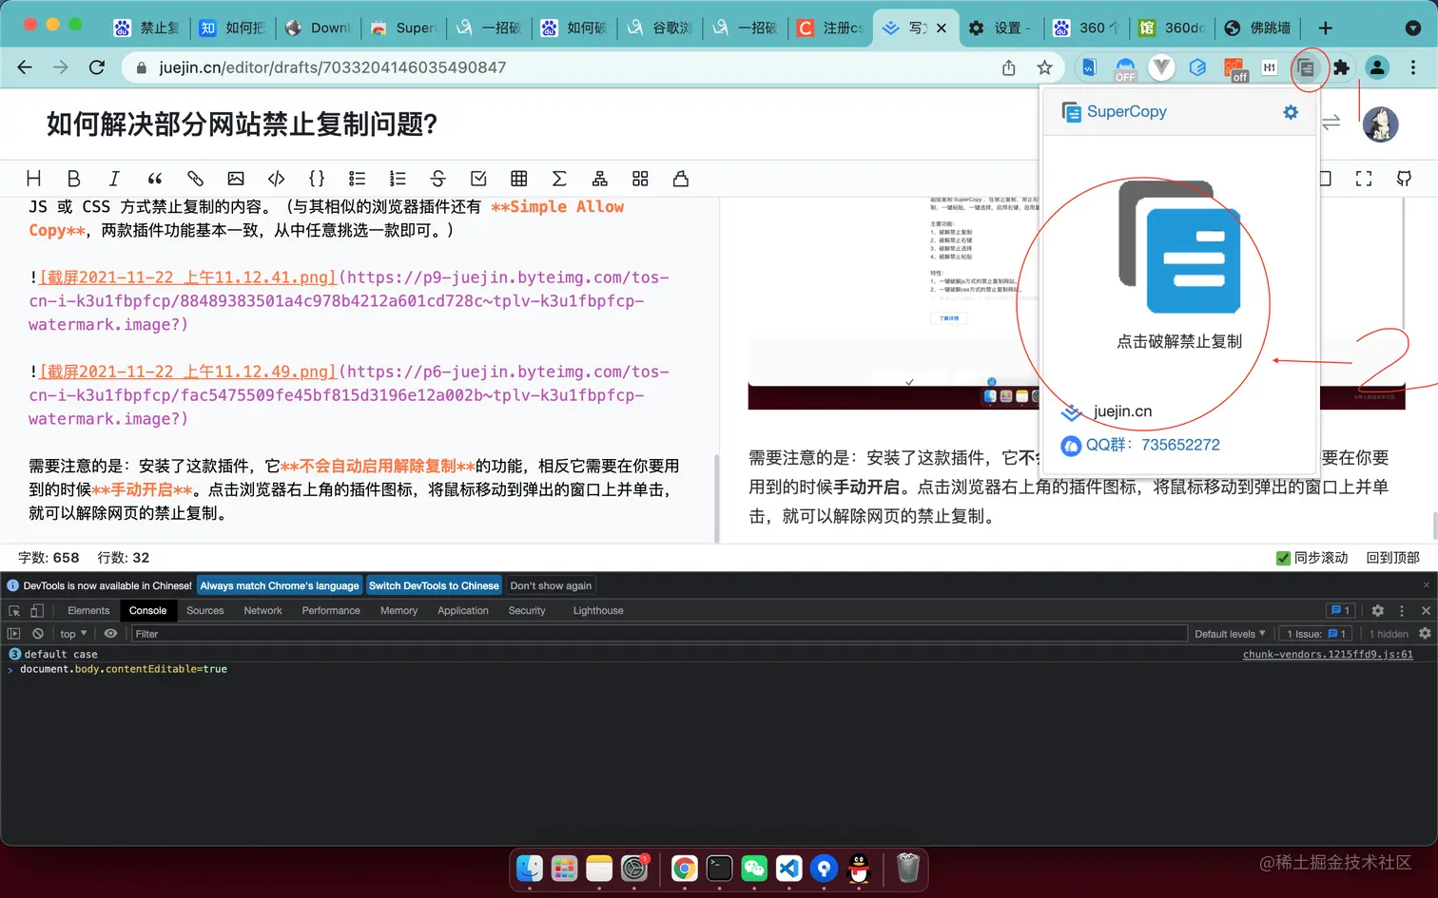Switch to the Network panel in DevTools
Viewport: 1438px width, 898px height.
262,610
